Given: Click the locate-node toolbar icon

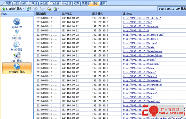Looking at the screenshot, I should pyautogui.click(x=41, y=9).
